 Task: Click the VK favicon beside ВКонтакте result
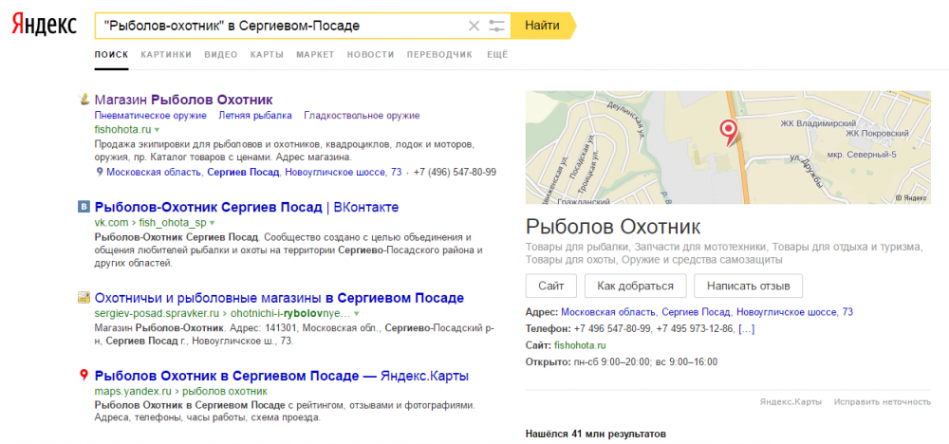[84, 208]
